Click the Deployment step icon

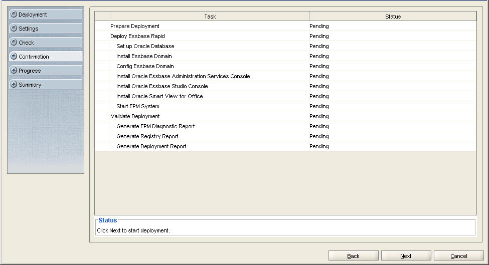click(14, 14)
